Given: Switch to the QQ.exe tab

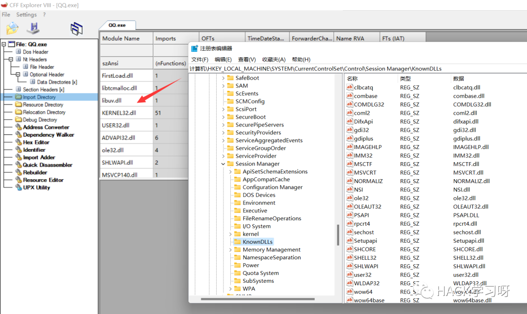Looking at the screenshot, I should (117, 25).
